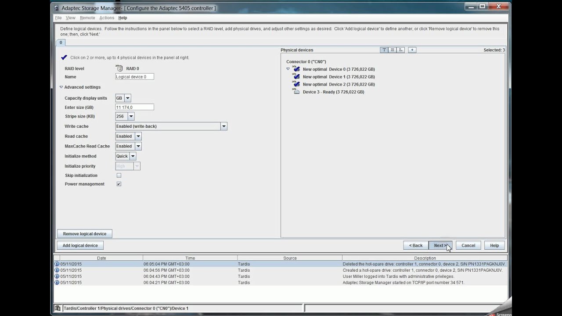562x316 pixels.
Task: Select logical device tab 0
Action: click(x=61, y=43)
